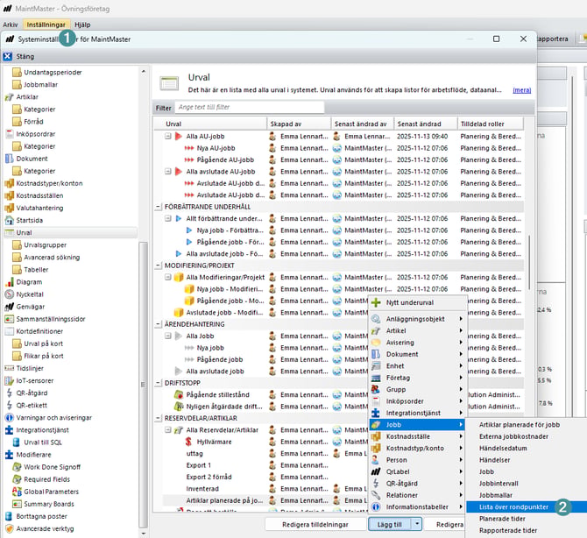The image size is (587, 538).
Task: Open the (mera) link in Urval description
Action: tap(521, 90)
